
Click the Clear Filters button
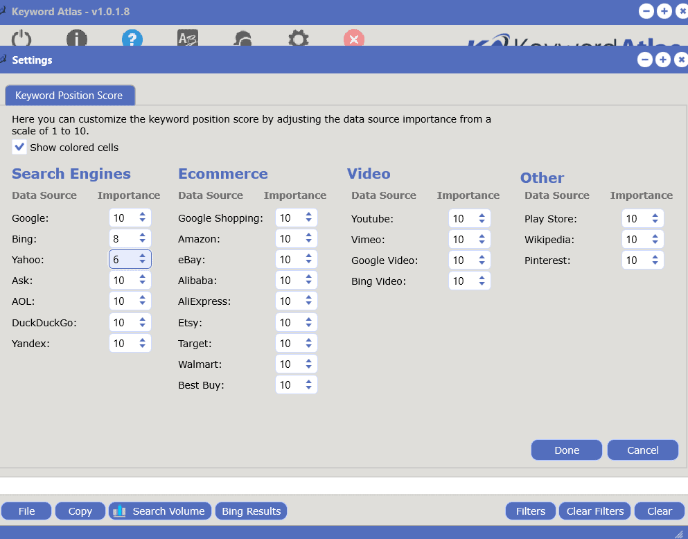coord(594,511)
